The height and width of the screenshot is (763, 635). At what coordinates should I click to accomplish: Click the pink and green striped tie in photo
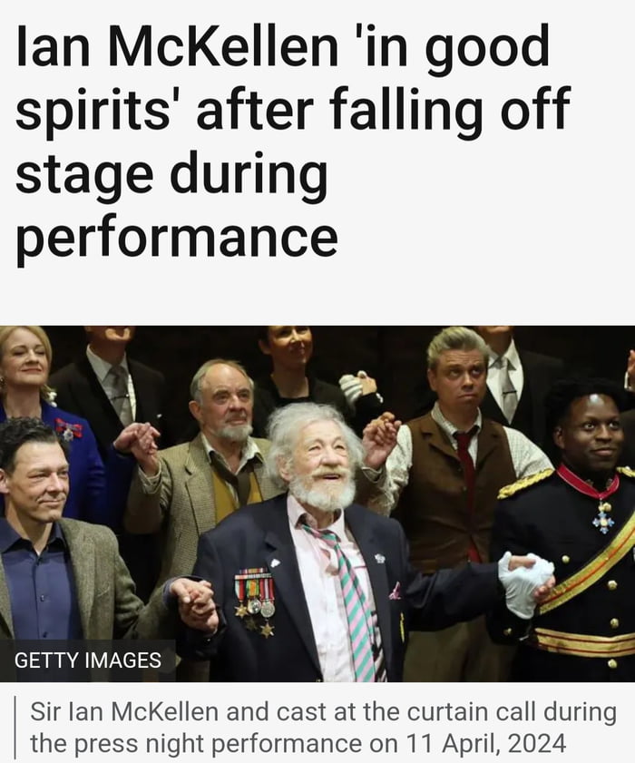(x=348, y=599)
